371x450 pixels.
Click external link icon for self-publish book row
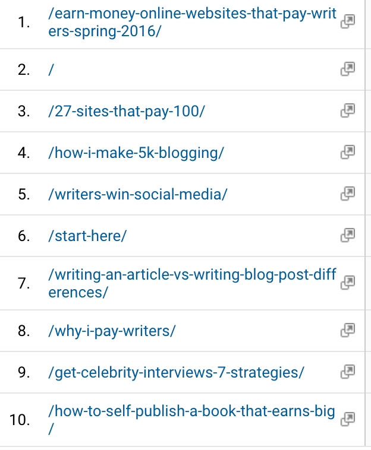[x=347, y=419]
